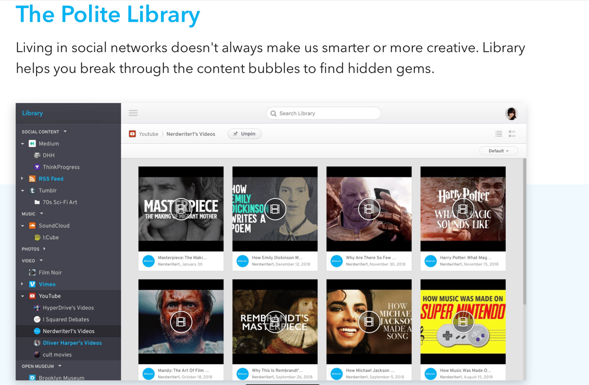
Task: Click the Library header title
Action: 32,113
